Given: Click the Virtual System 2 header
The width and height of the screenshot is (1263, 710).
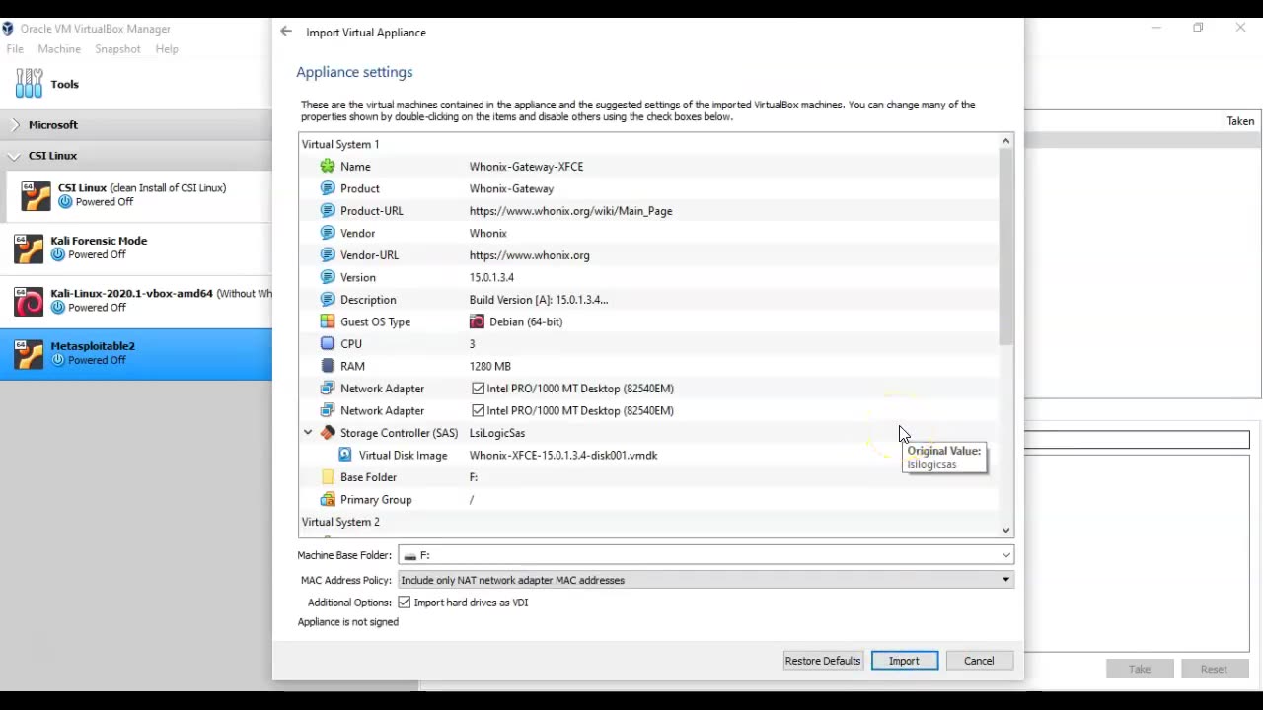Looking at the screenshot, I should pyautogui.click(x=340, y=522).
